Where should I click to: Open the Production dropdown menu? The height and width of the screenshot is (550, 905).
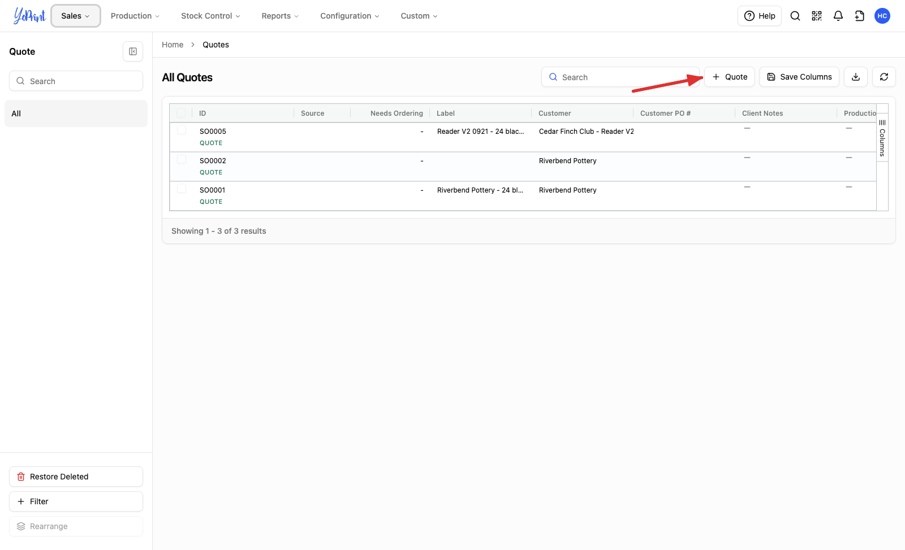click(x=135, y=16)
